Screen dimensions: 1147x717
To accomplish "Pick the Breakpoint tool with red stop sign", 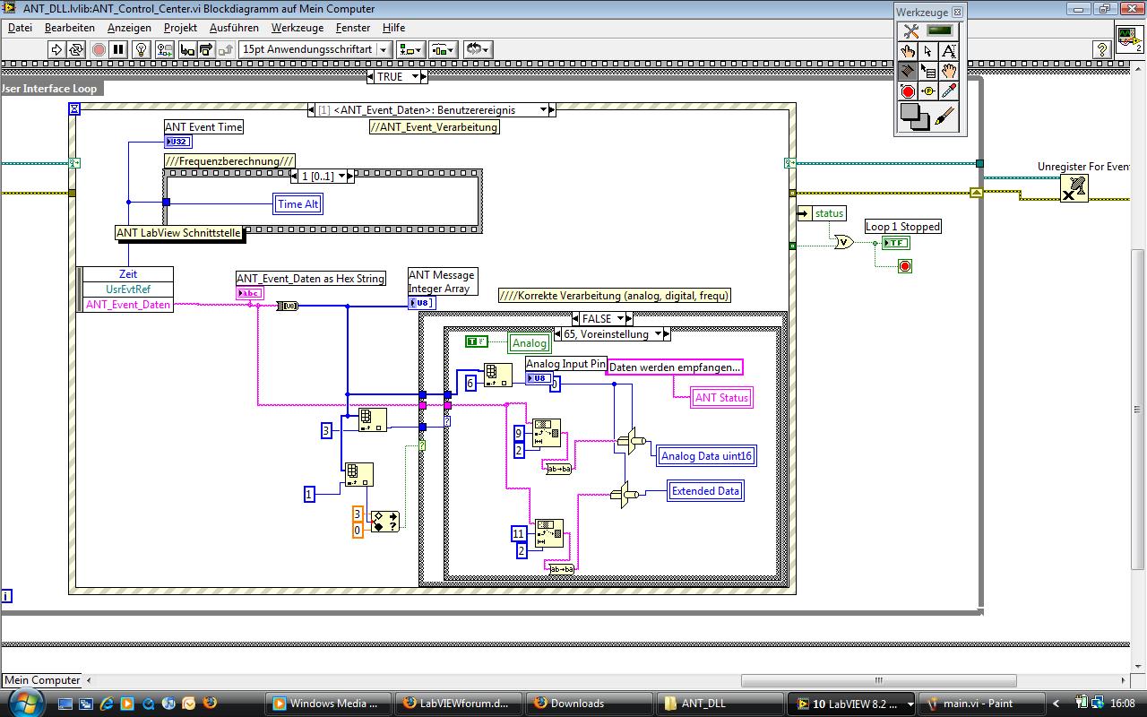I will click(908, 91).
